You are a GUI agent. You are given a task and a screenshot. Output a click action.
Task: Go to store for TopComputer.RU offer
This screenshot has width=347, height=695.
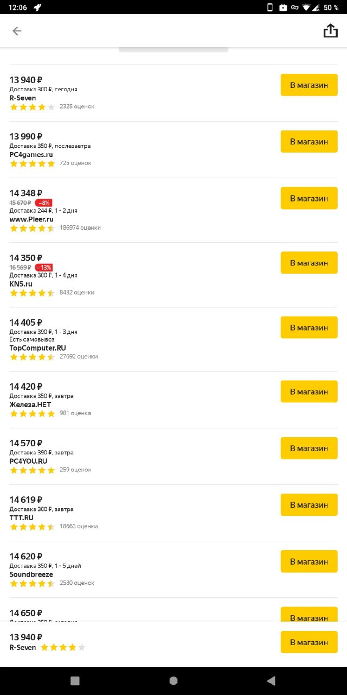tap(309, 327)
